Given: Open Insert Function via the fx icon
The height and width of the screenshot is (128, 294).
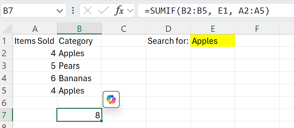Looking at the screenshot, I should coord(119,11).
